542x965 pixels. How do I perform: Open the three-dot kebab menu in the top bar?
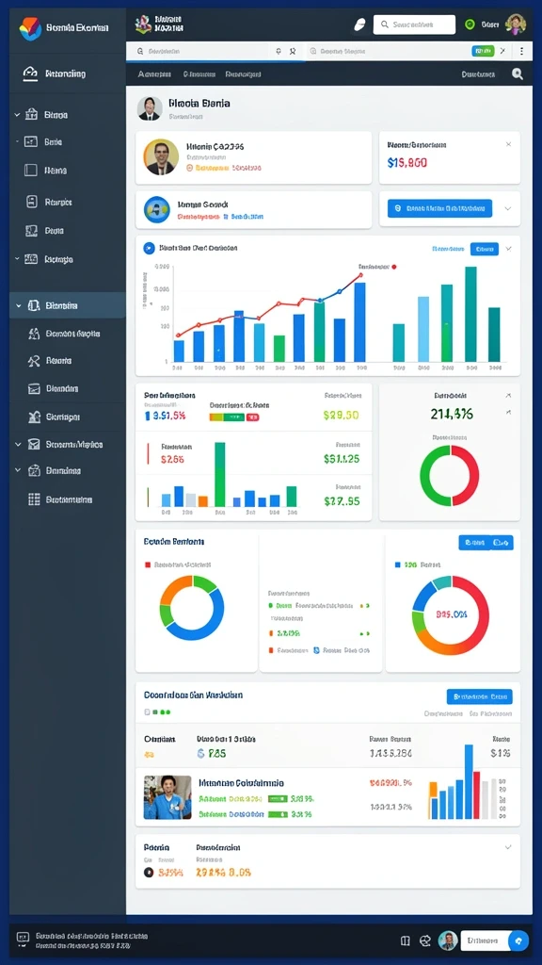pos(521,51)
